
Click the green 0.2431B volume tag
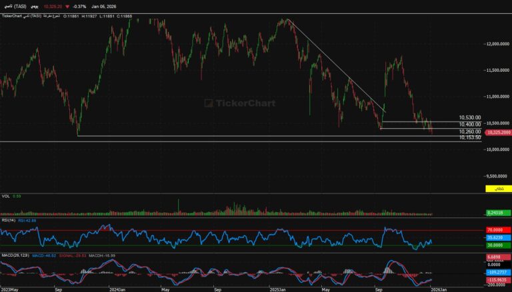click(x=496, y=212)
